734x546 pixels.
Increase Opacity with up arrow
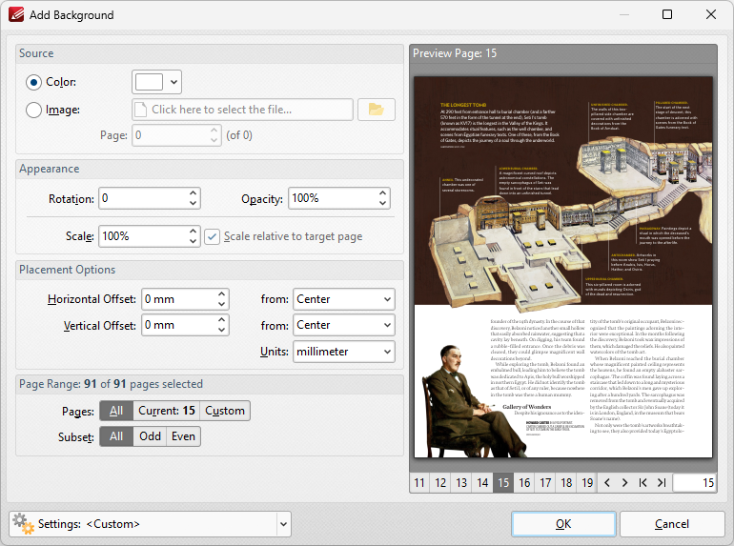(x=382, y=192)
